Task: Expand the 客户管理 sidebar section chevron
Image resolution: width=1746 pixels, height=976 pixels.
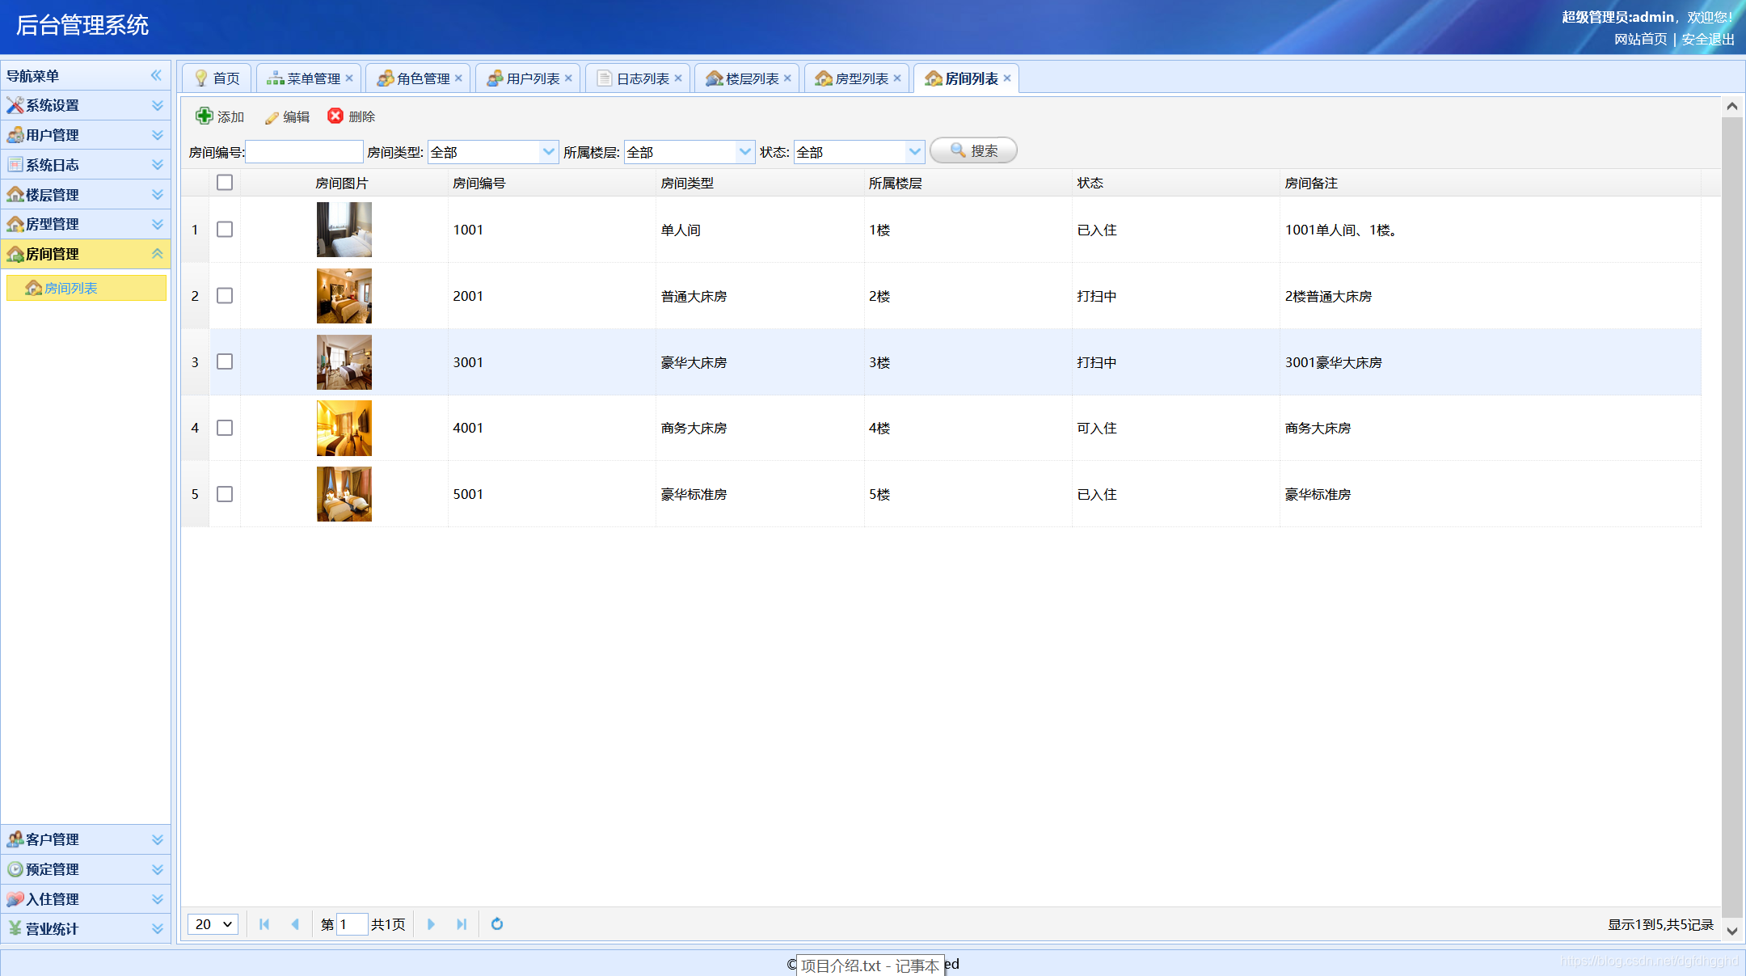Action: [x=158, y=839]
